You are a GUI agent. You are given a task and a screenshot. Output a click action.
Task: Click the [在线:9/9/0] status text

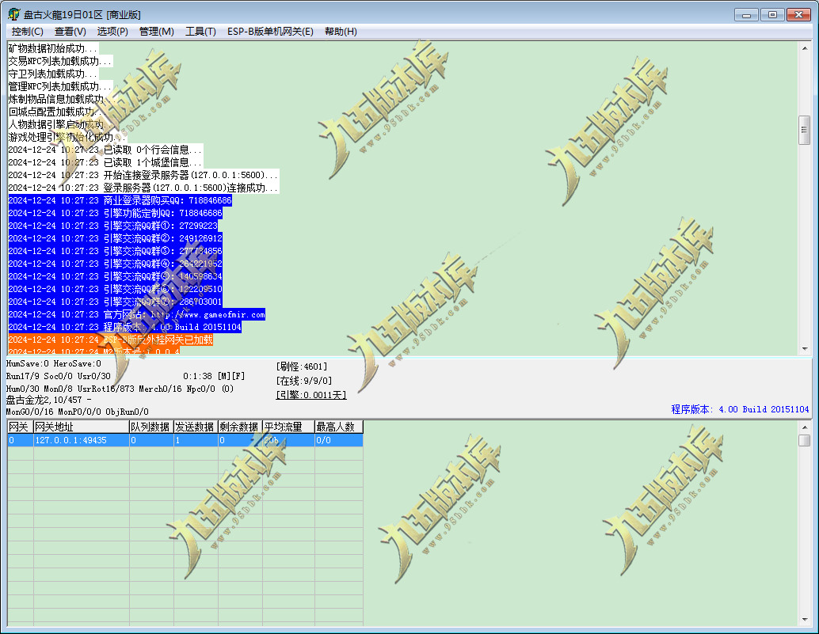point(304,381)
